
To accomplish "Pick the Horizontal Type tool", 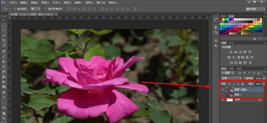I will 4,98.
